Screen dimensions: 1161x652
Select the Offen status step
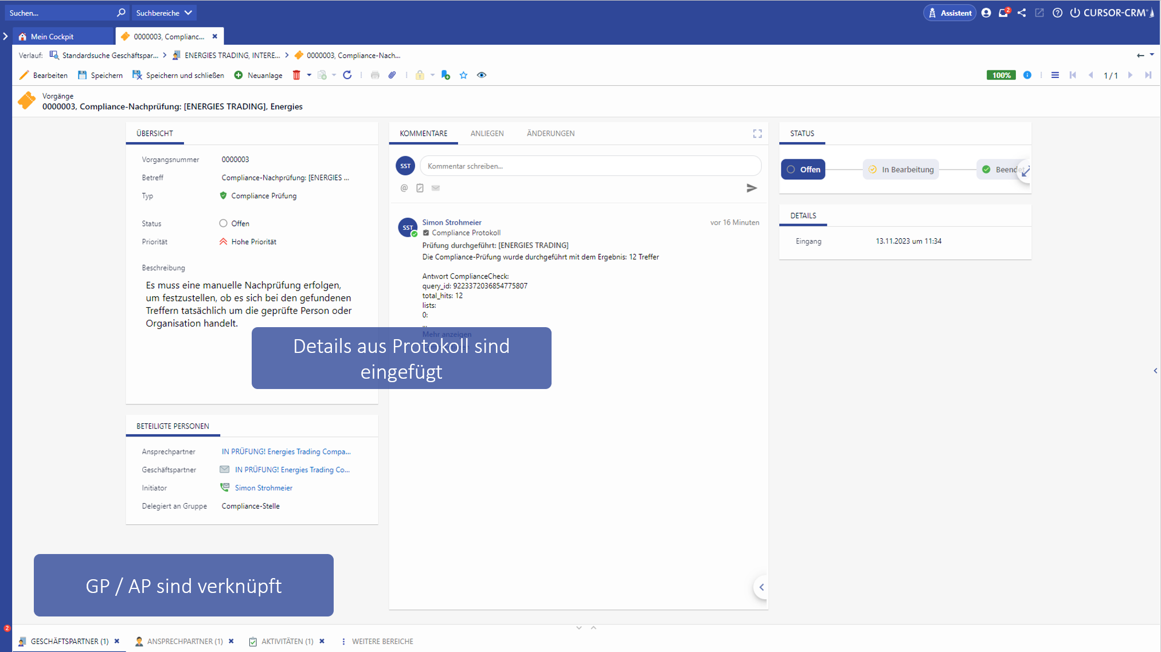click(803, 170)
